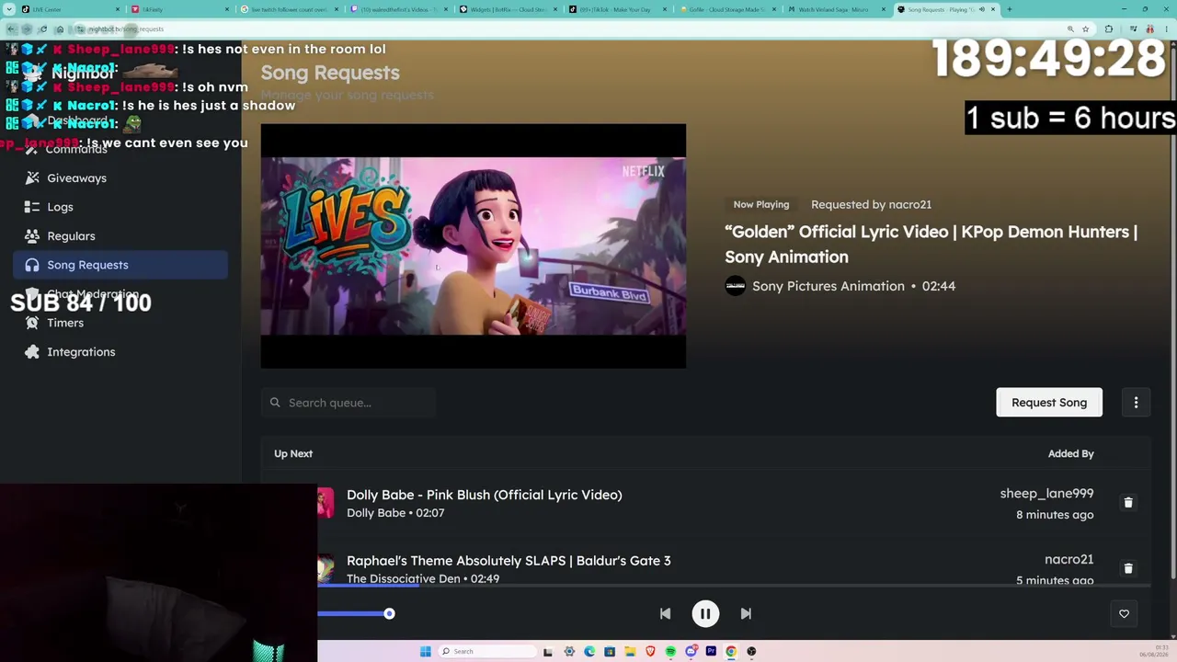This screenshot has height=662, width=1177.
Task: Switch to the TikTok Make Your Day tab
Action: [616, 9]
